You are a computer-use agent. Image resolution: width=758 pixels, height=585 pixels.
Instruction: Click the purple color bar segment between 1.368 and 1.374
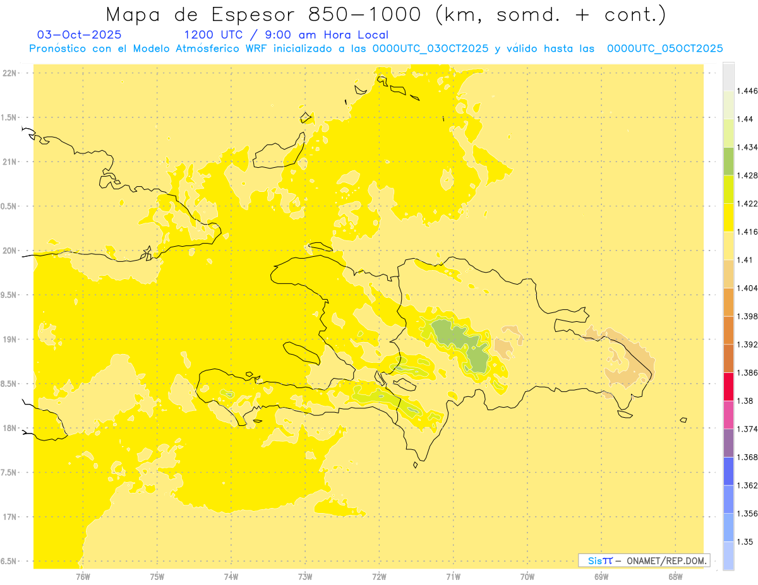pyautogui.click(x=728, y=443)
